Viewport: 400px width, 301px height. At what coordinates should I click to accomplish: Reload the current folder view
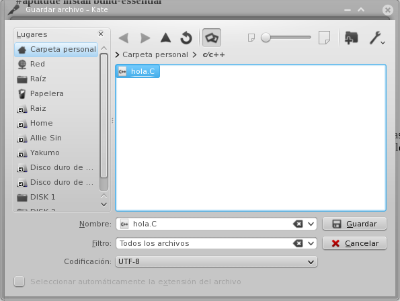coord(186,38)
